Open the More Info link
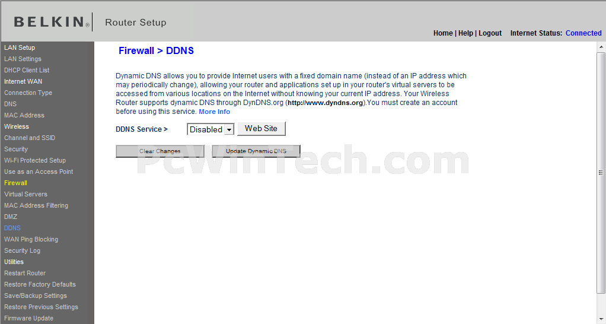Image resolution: width=606 pixels, height=324 pixels. pyautogui.click(x=215, y=112)
